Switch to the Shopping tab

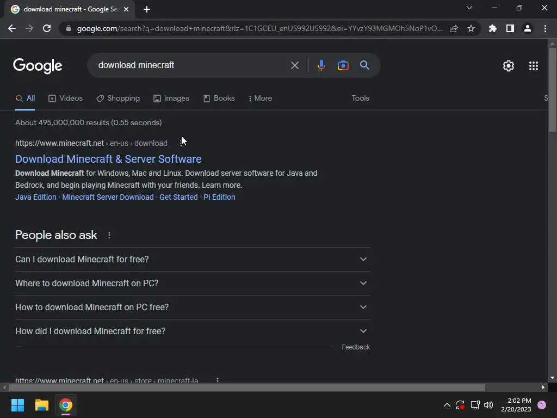pyautogui.click(x=118, y=98)
